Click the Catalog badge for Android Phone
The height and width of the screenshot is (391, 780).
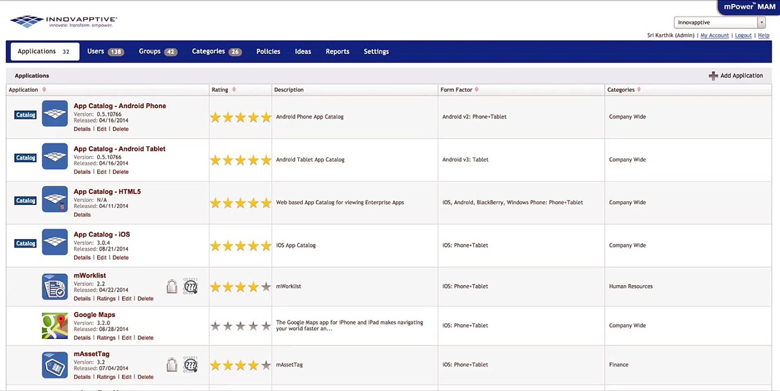(x=26, y=115)
